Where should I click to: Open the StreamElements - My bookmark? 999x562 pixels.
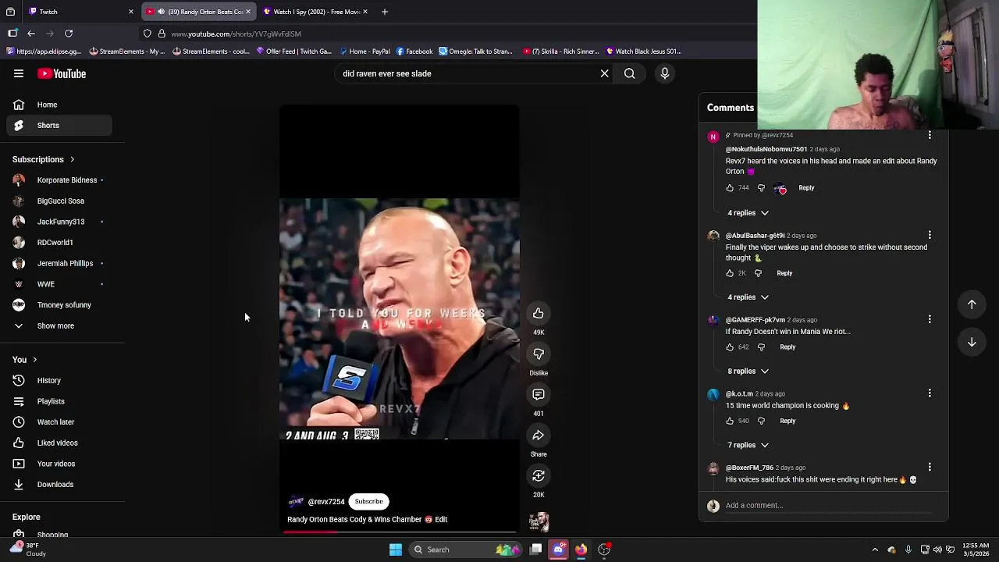click(127, 52)
